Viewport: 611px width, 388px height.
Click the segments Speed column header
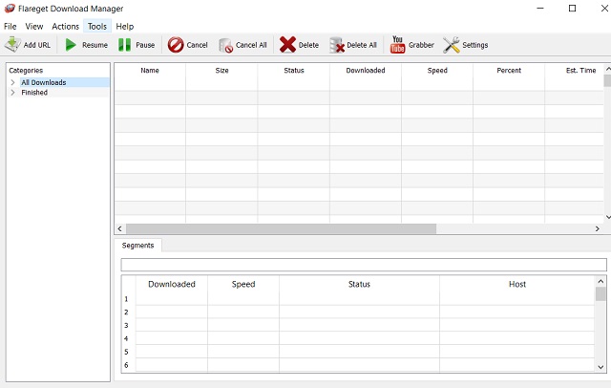pyautogui.click(x=243, y=284)
